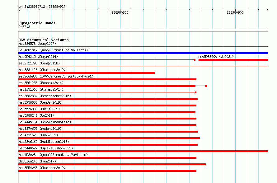Open variant nsv834578 (Wong2007)
The width and height of the screenshot is (277, 183).
[37, 44]
